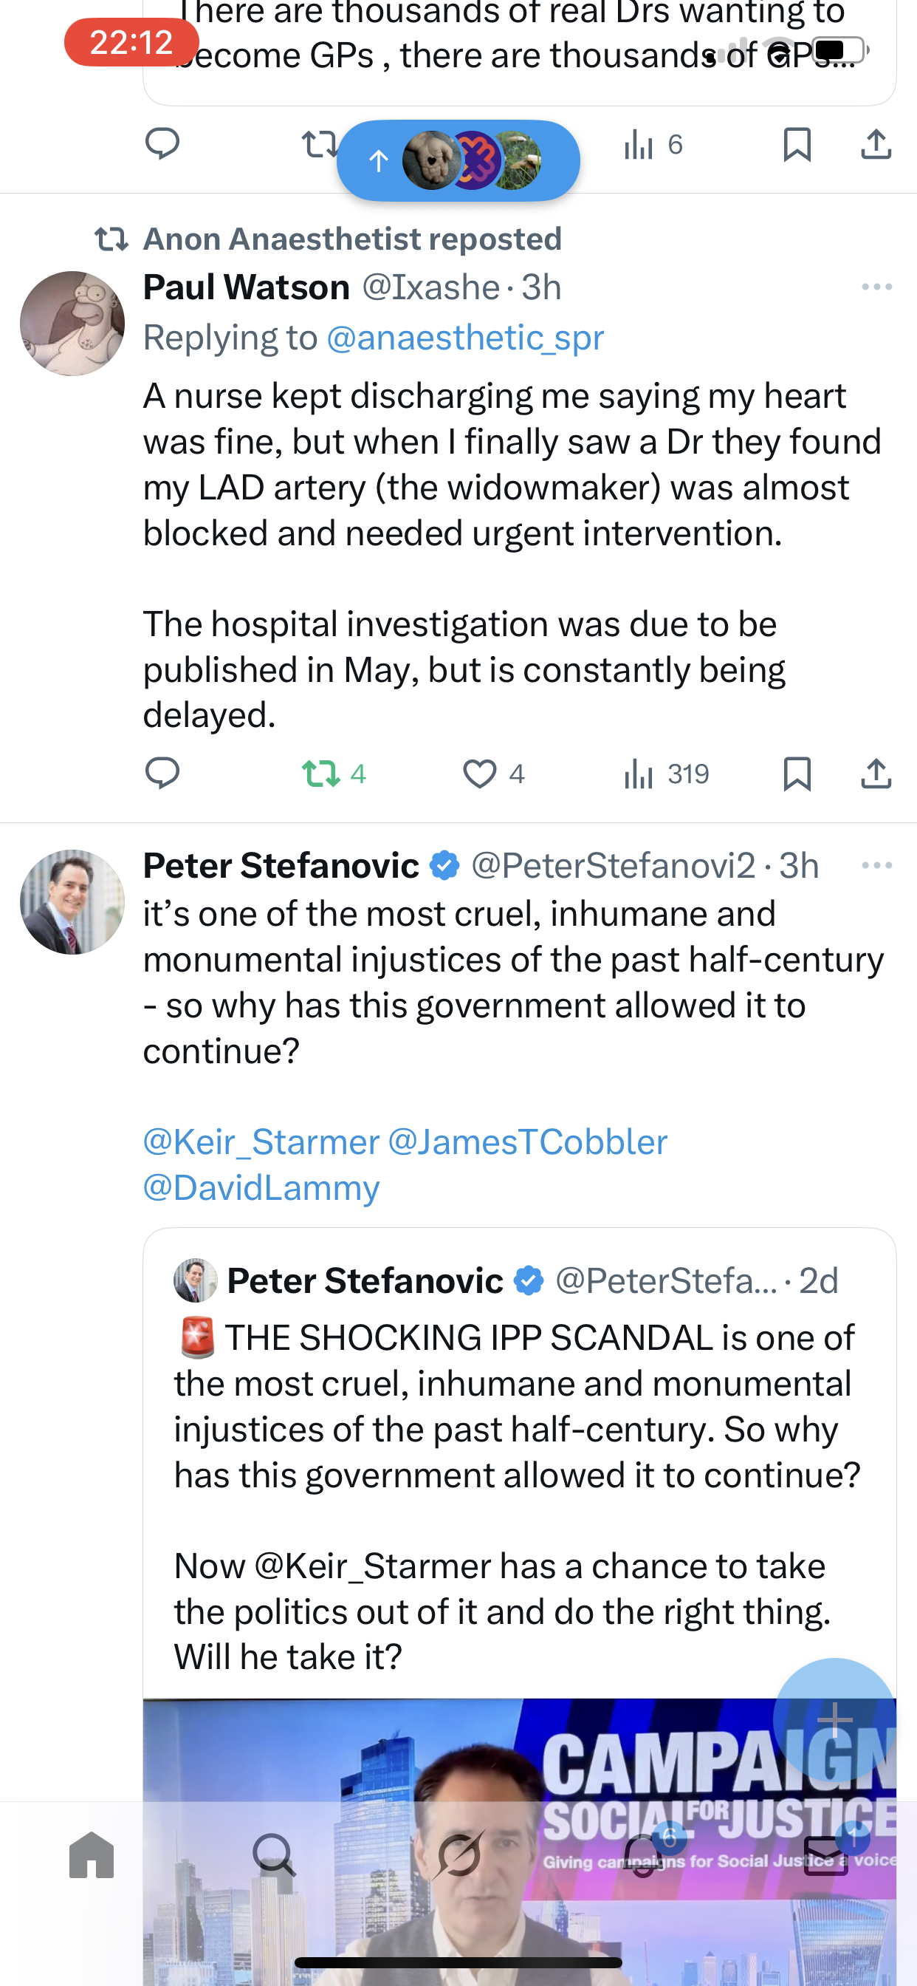Viewport: 917px width, 1986px height.
Task: Compose a new post
Action: tap(834, 1719)
